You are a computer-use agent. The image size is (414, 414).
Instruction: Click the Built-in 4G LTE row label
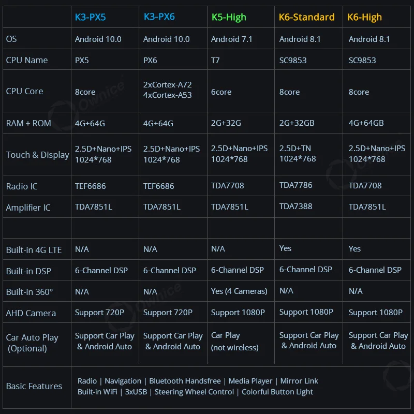point(34,250)
